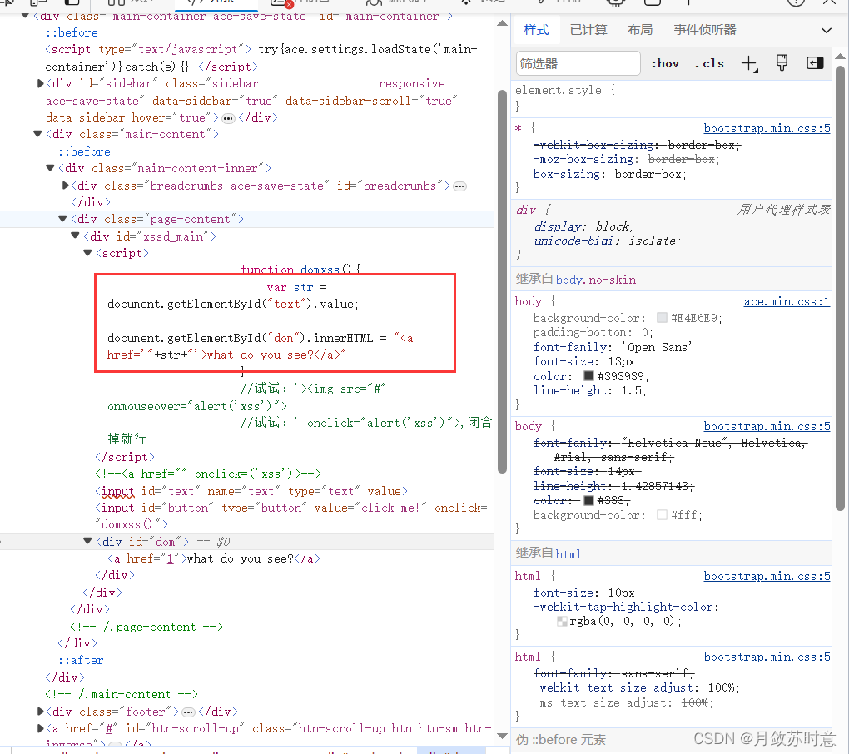
Task: Click the paintbrush rendering emulation icon
Action: point(782,63)
